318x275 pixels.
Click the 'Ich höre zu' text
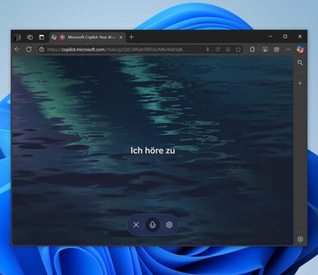[x=152, y=151]
